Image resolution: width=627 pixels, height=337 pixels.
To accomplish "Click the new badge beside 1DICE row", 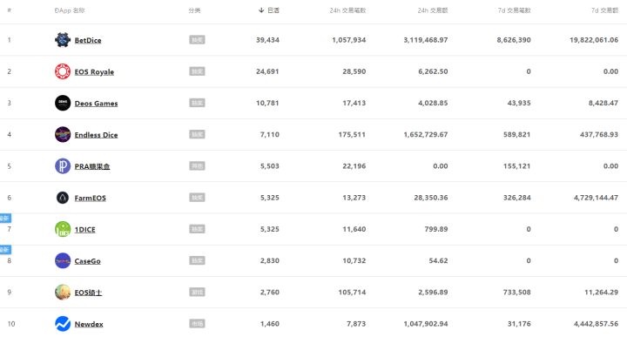I will pyautogui.click(x=5, y=219).
